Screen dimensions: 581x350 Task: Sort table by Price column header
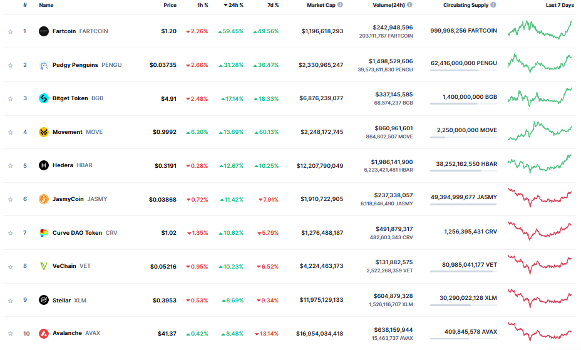170,5
